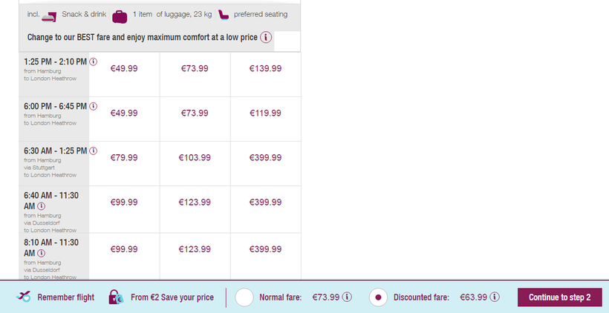The width and height of the screenshot is (609, 313).
Task: Select €49.99 fare for 1:25 PM flight
Action: click(124, 68)
